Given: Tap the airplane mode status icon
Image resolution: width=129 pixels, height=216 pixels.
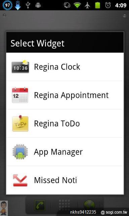Looking at the screenshot, I should tap(87, 5).
